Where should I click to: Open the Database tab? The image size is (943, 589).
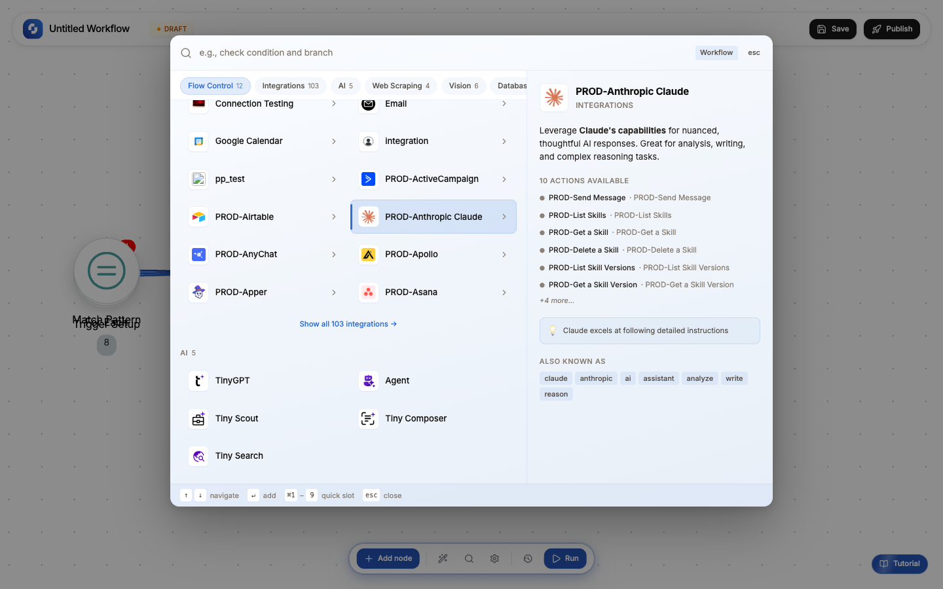(509, 86)
